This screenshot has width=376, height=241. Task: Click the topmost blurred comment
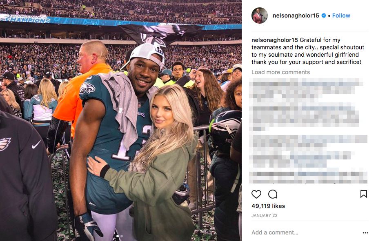pos(306,91)
